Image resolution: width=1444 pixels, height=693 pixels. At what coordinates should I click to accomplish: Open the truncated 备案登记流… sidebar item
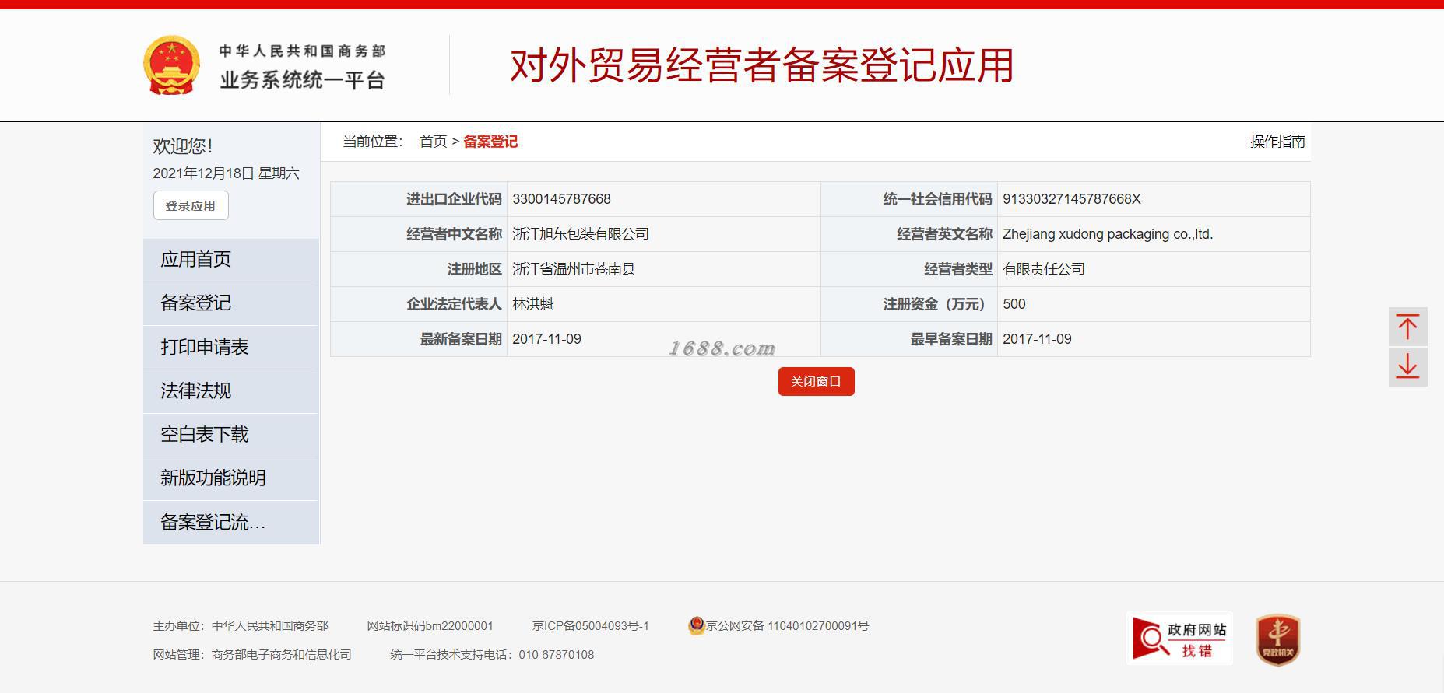tap(231, 522)
